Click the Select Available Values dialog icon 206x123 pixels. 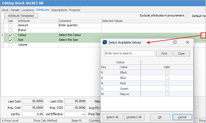(x=104, y=42)
